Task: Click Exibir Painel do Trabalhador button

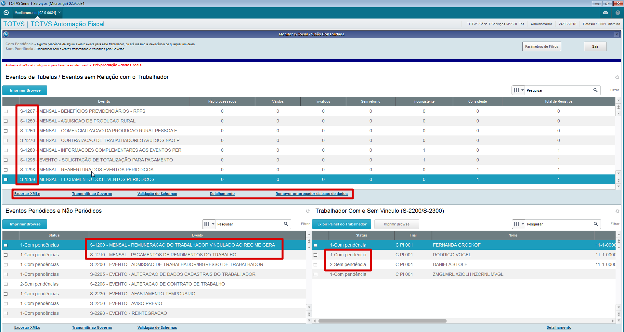Action: [342, 224]
